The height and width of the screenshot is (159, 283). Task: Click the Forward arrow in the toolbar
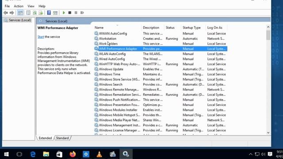[x=12, y=13]
